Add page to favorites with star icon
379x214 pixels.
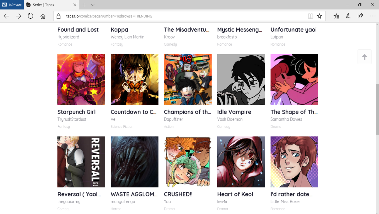point(319,16)
